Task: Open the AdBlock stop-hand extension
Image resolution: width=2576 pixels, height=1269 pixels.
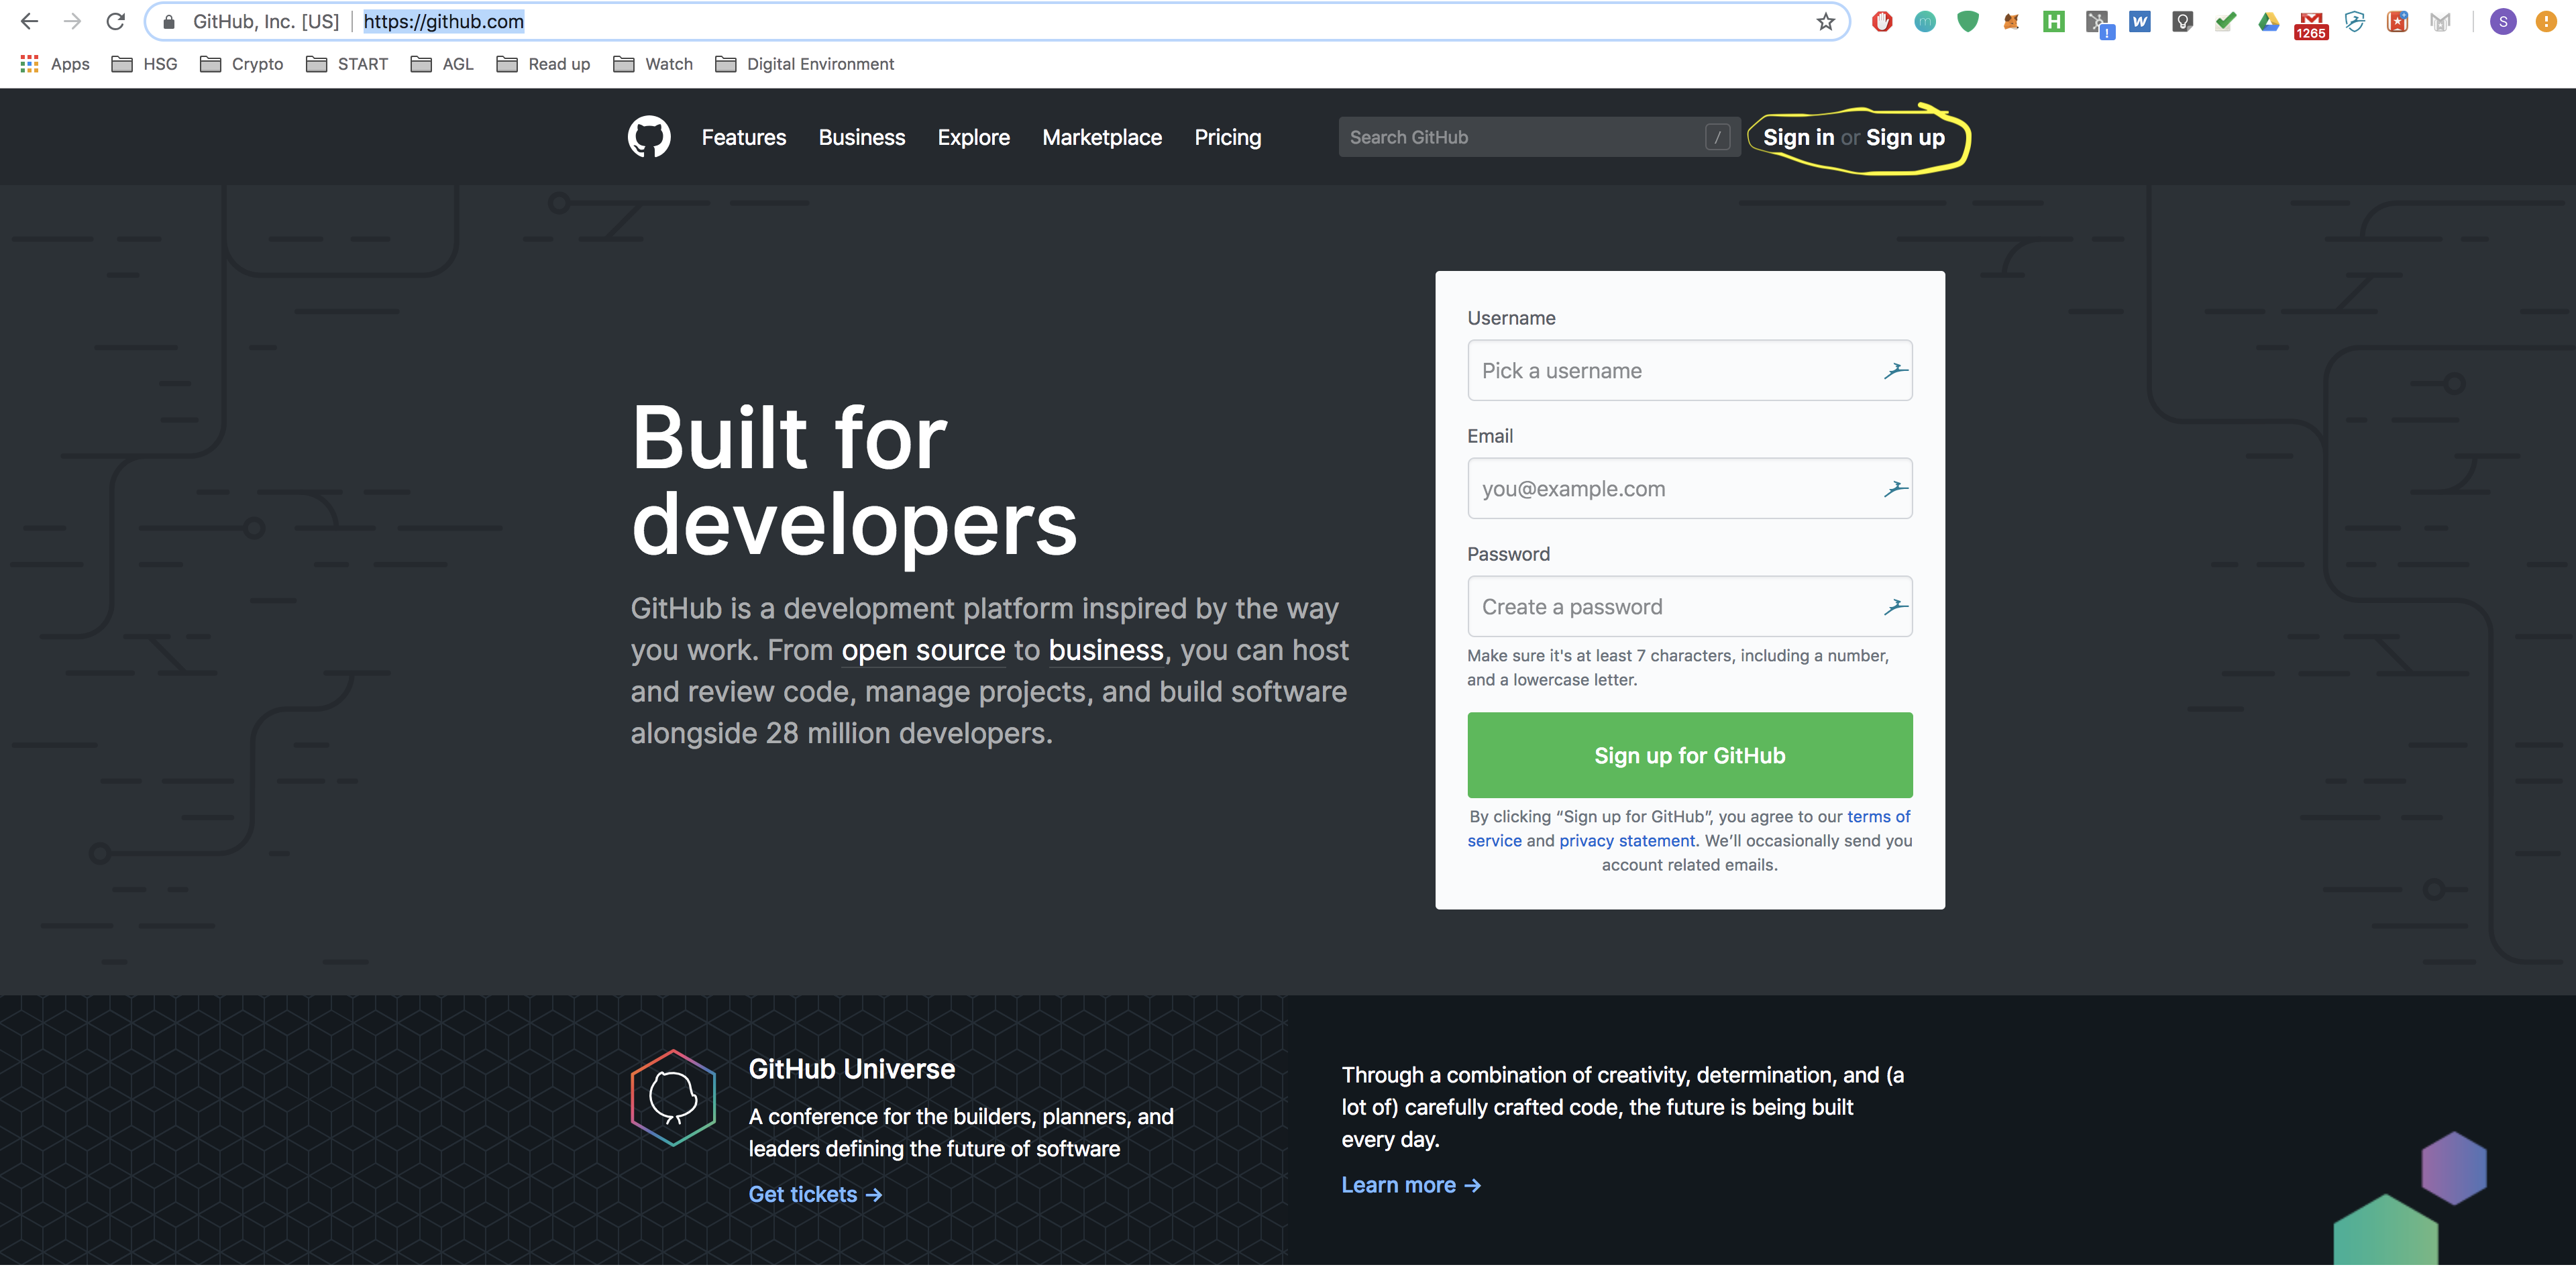Action: click(1882, 22)
